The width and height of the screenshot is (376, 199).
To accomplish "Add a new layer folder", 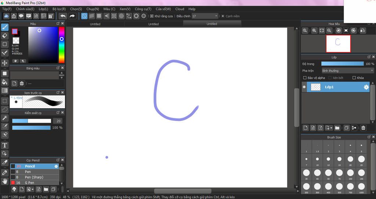I will point(337,128).
